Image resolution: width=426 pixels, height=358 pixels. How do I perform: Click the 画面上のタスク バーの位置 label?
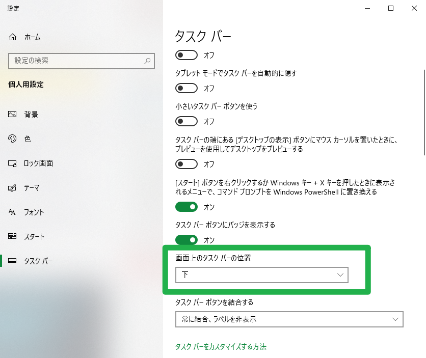(213, 258)
